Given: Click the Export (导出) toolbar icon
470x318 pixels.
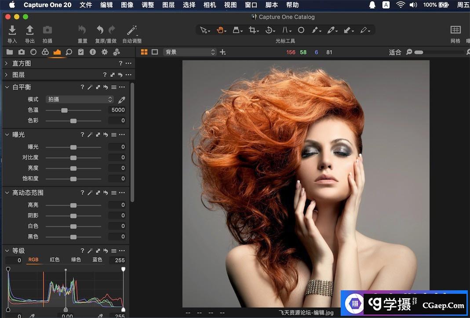Looking at the screenshot, I should click(29, 30).
